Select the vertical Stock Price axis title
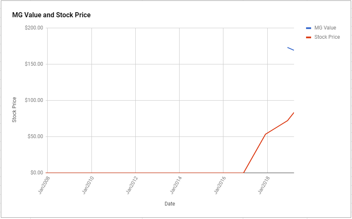The width and height of the screenshot is (352, 219). click(14, 110)
